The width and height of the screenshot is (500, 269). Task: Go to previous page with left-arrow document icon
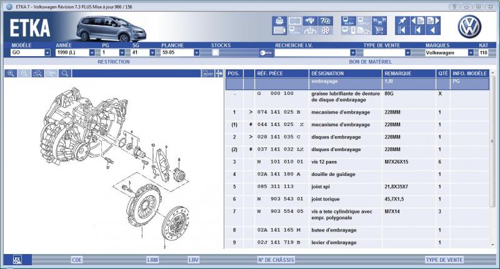(x=417, y=21)
